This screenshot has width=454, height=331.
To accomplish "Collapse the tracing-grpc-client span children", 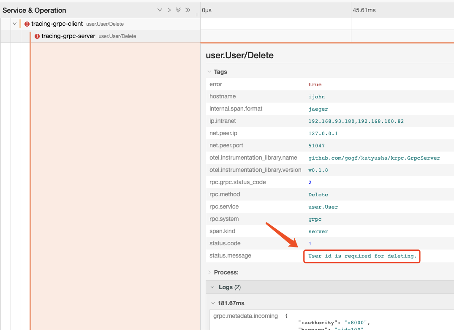I will point(15,24).
